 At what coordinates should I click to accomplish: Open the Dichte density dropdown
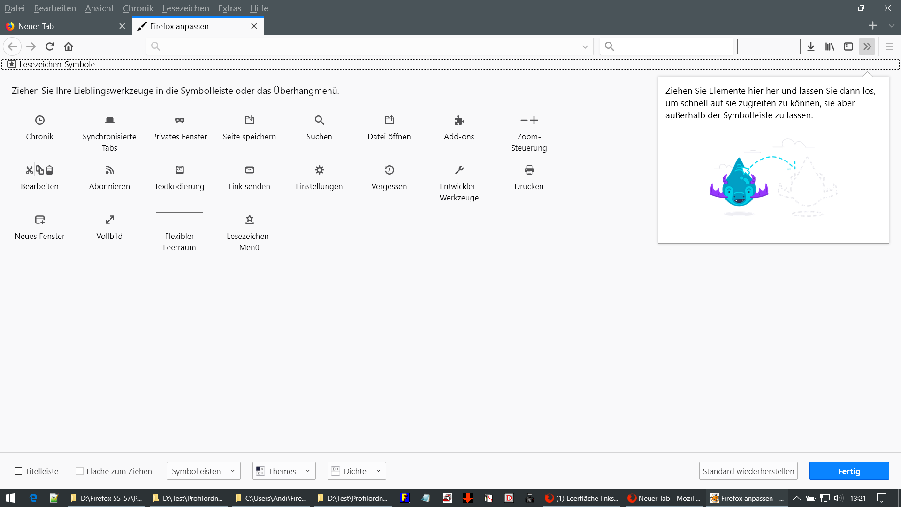click(x=356, y=471)
